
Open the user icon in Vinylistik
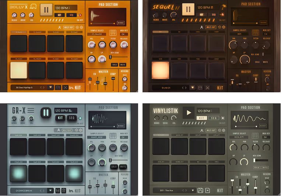202,130
